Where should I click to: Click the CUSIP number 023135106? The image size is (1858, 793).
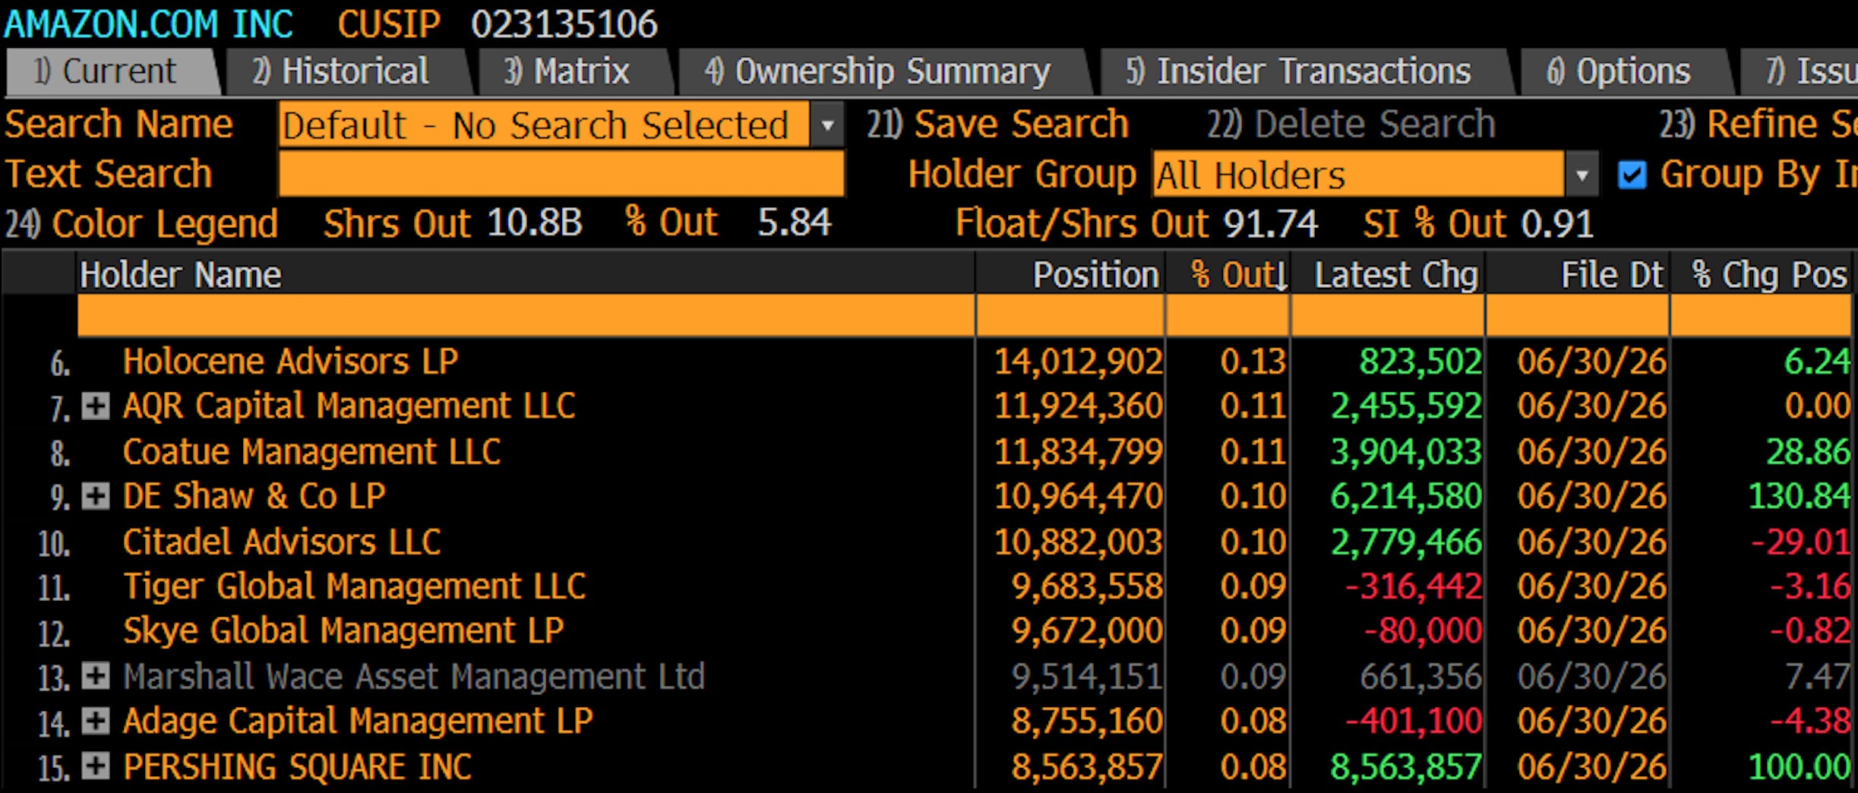point(564,24)
